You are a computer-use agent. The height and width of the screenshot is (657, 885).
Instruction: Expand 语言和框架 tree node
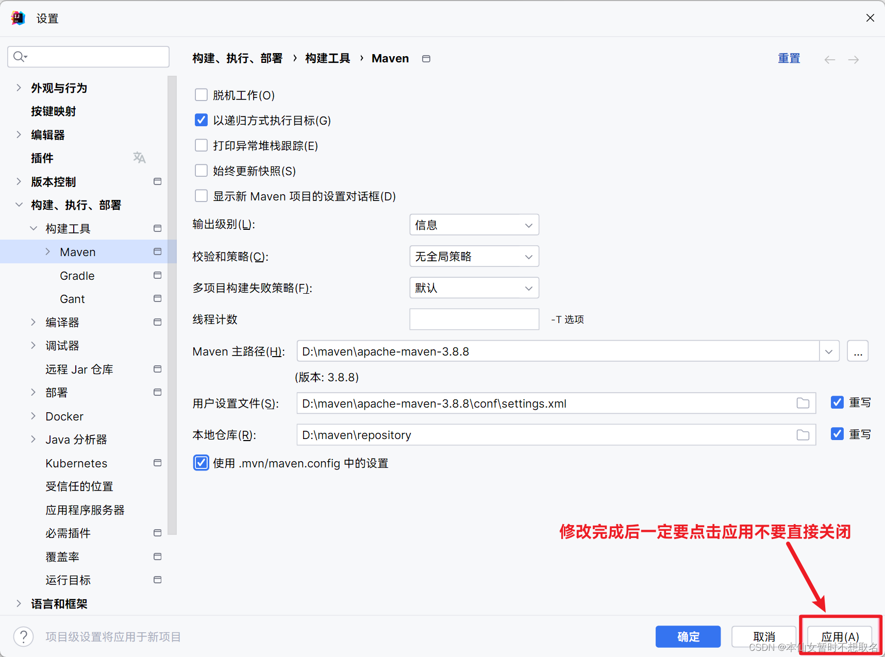pos(19,603)
